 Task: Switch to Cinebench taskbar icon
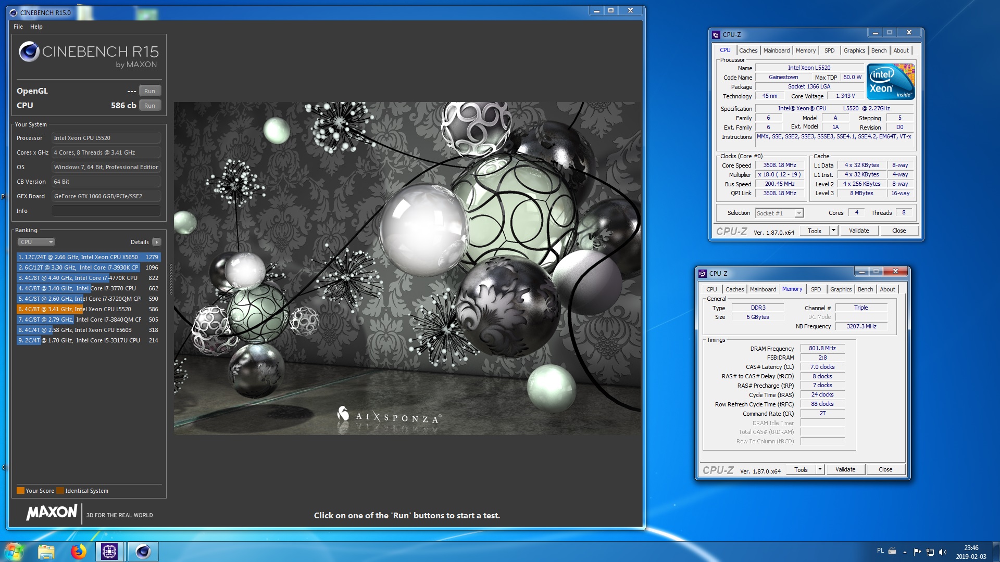tap(143, 552)
